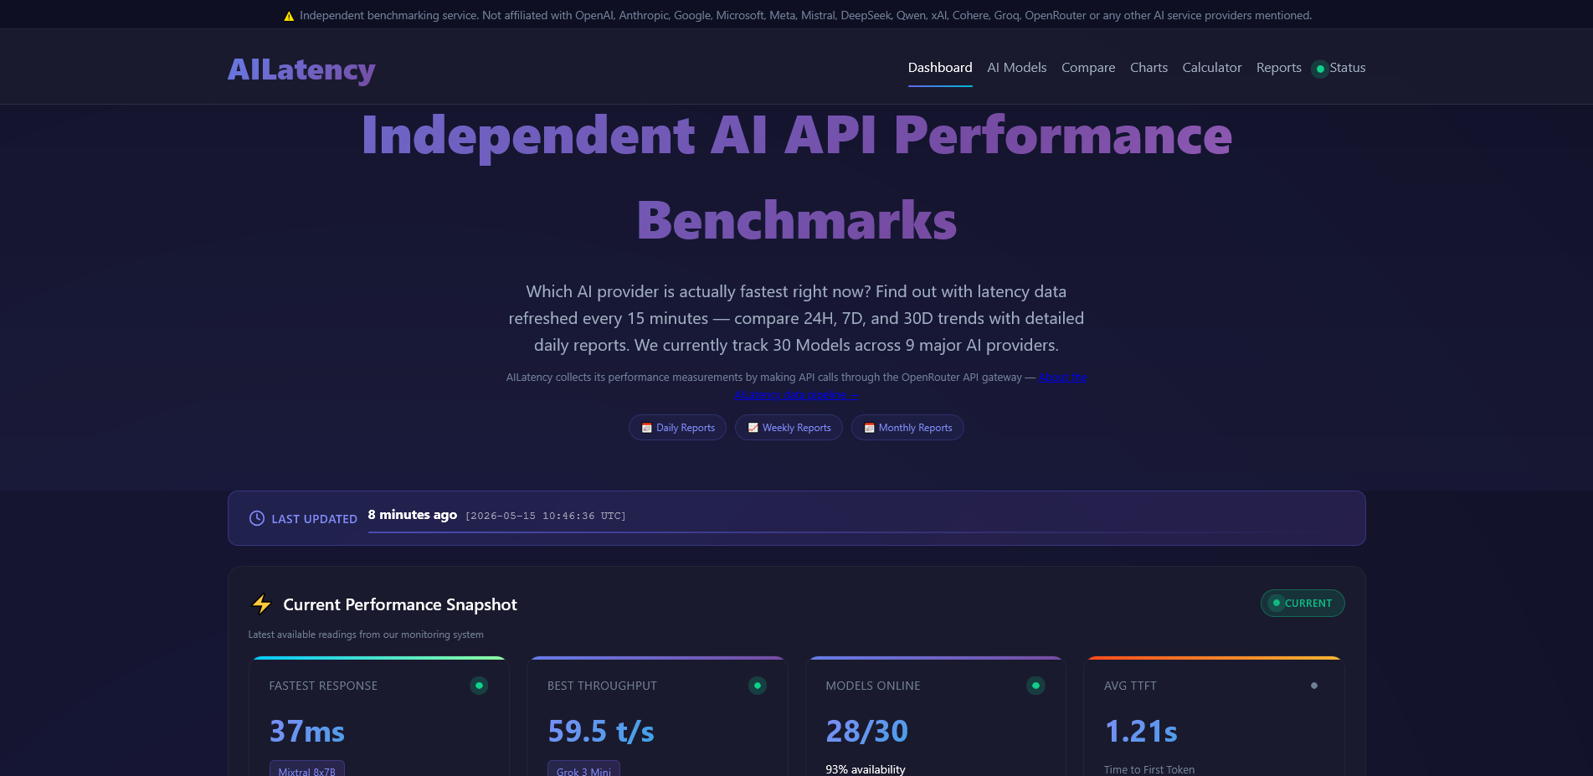1593x776 pixels.
Task: Click the 93% availability text
Action: pyautogui.click(x=866, y=769)
